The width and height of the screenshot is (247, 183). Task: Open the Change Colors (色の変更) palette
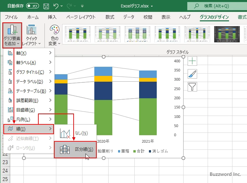click(55, 35)
